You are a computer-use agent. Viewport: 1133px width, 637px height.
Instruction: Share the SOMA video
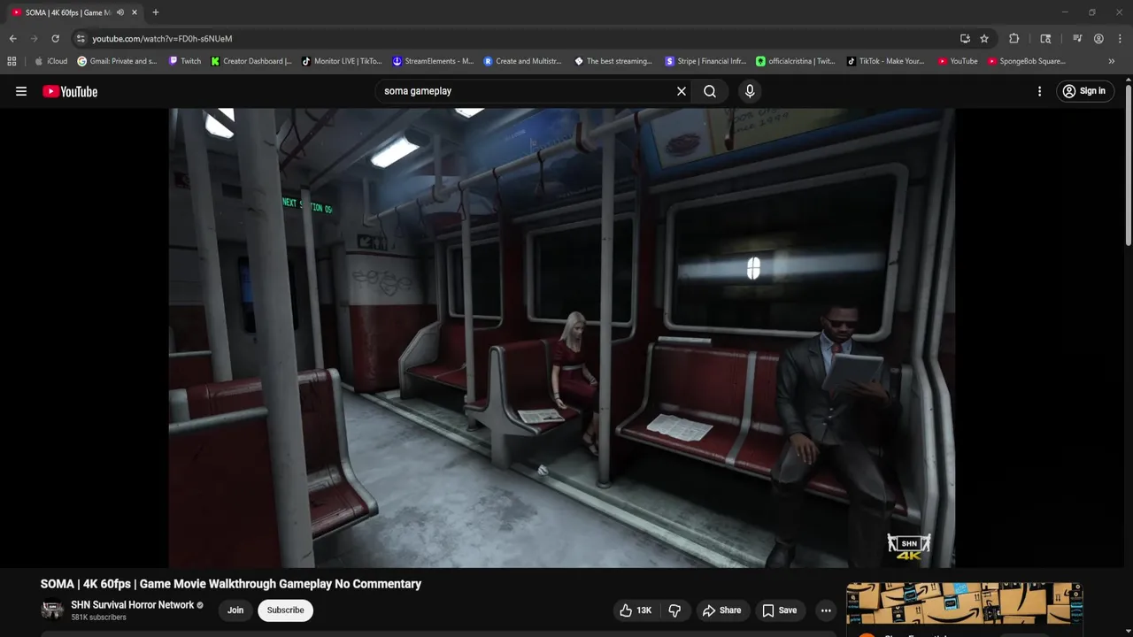[x=721, y=610]
